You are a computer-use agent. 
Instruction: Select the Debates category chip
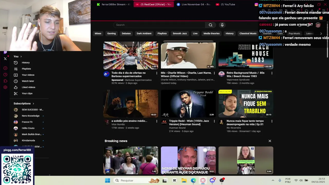(x=126, y=33)
